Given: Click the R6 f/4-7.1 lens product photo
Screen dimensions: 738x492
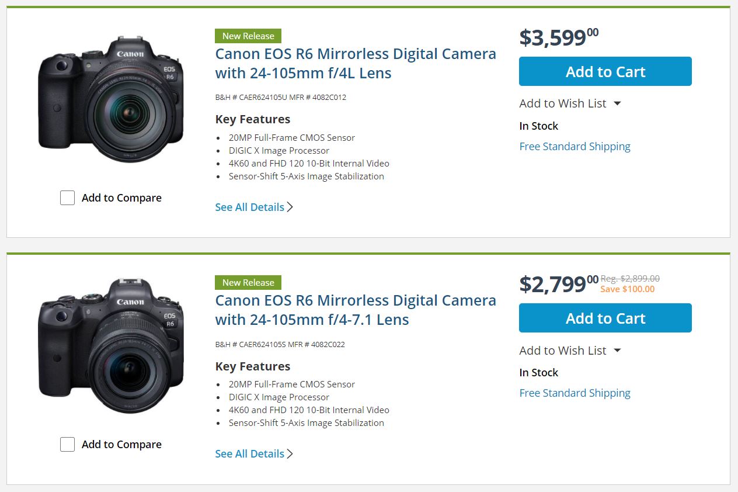Looking at the screenshot, I should [111, 346].
